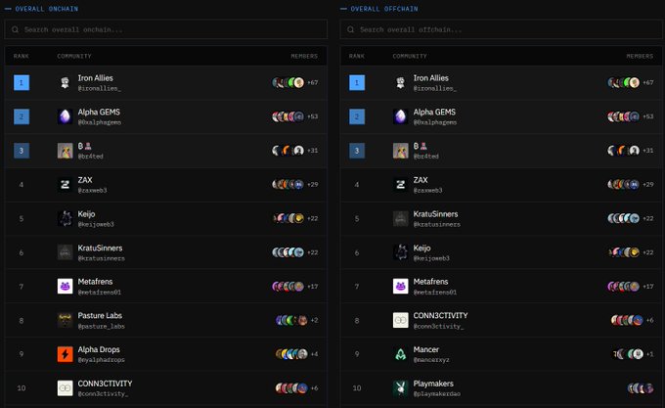Click @zaxweb3 handle in Onchain table
Viewport: 665px width, 408px height.
click(x=92, y=190)
